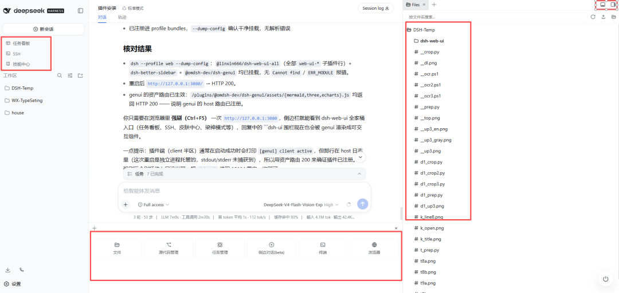619x293 pixels.
Task: Open the 源代码管理 source control card
Action: tap(169, 248)
